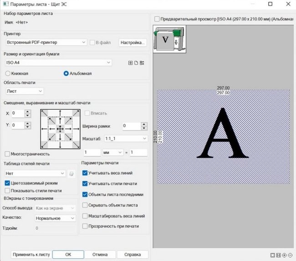Screen dimensions: 296x261
Task: Click the blank page icon beside ISO A4
Action: click(x=136, y=63)
